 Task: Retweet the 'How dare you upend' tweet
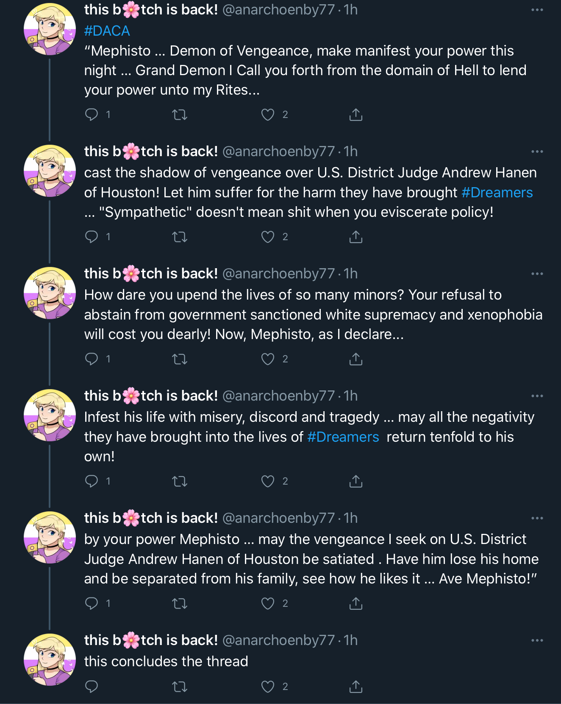180,359
